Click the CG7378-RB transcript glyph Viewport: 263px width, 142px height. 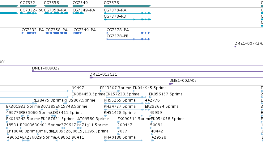(127, 19)
